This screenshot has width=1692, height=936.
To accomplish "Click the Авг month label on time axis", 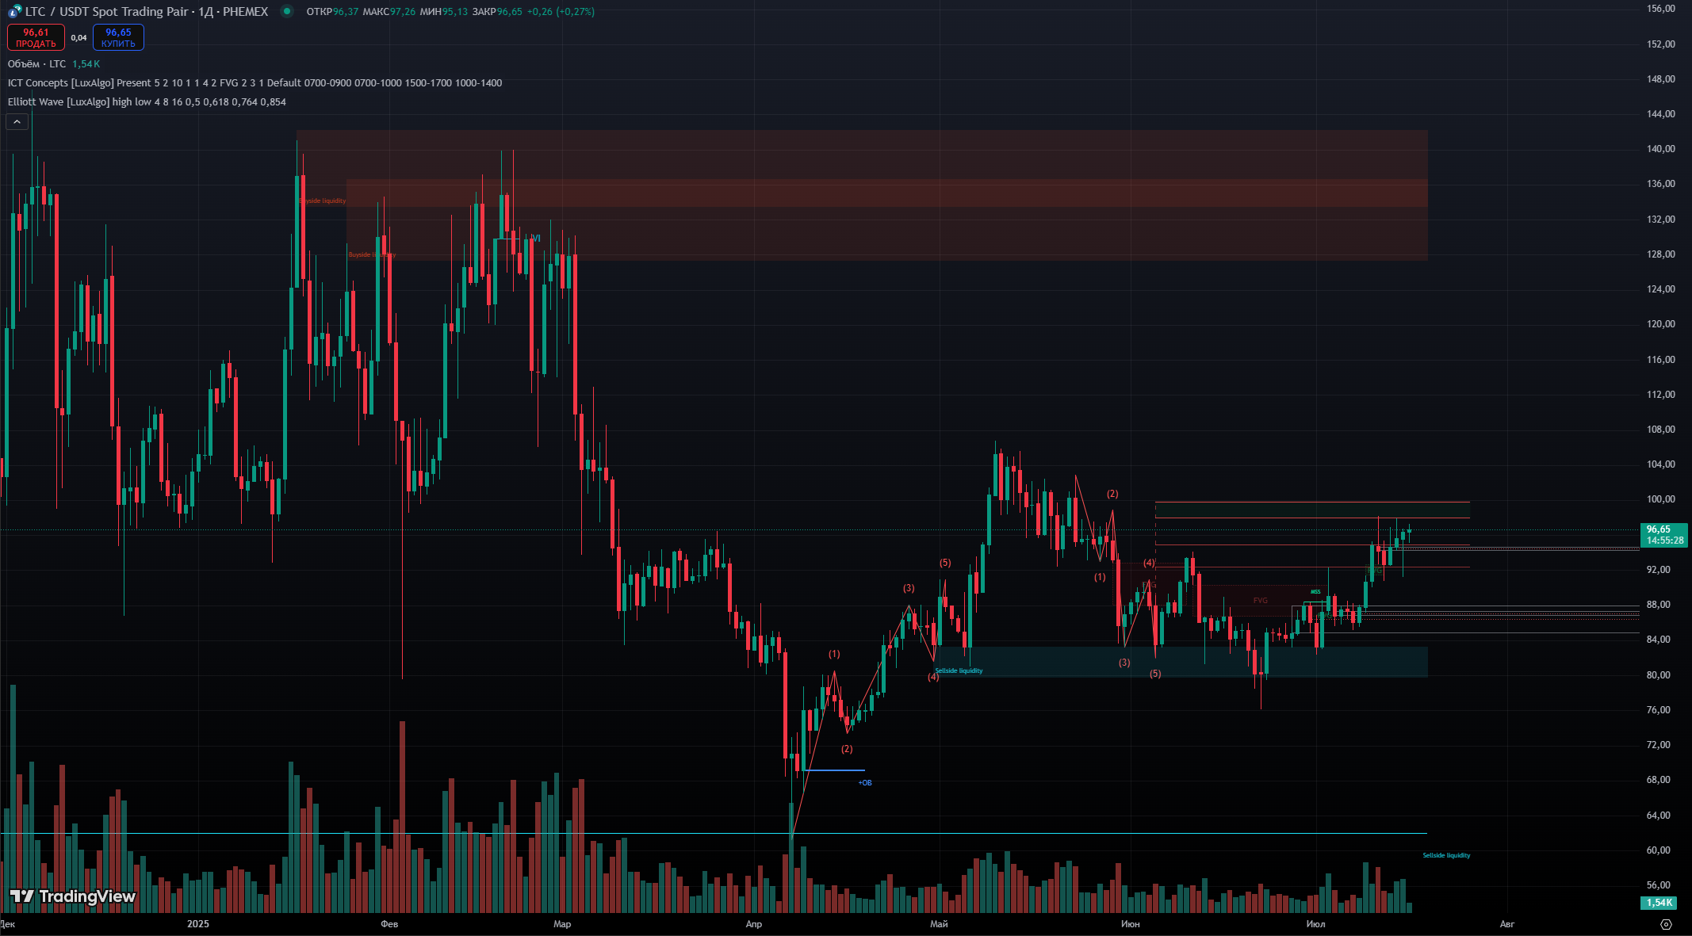I will click(1507, 924).
